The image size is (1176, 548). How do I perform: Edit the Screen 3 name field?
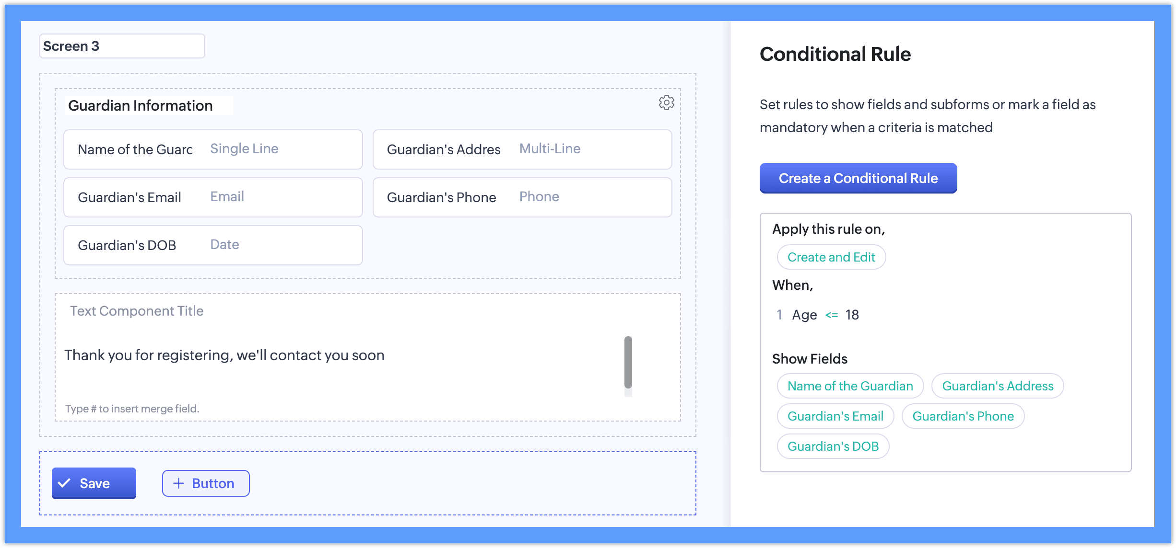pos(122,46)
